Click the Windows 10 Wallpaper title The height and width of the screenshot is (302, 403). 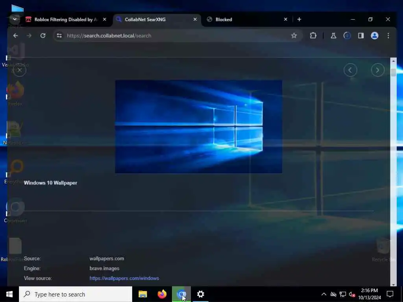[50, 183]
